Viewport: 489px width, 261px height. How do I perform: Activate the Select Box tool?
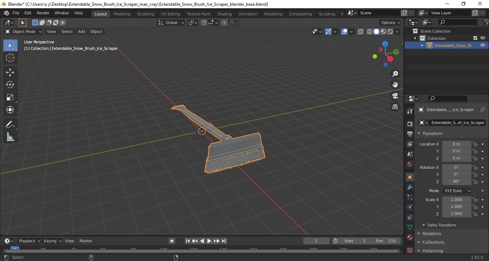pyautogui.click(x=10, y=45)
